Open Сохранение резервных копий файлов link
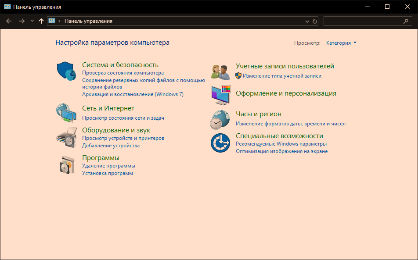 (x=144, y=83)
